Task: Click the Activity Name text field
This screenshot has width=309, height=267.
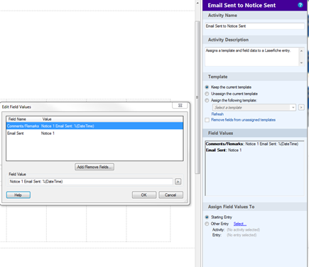Action: (x=254, y=26)
